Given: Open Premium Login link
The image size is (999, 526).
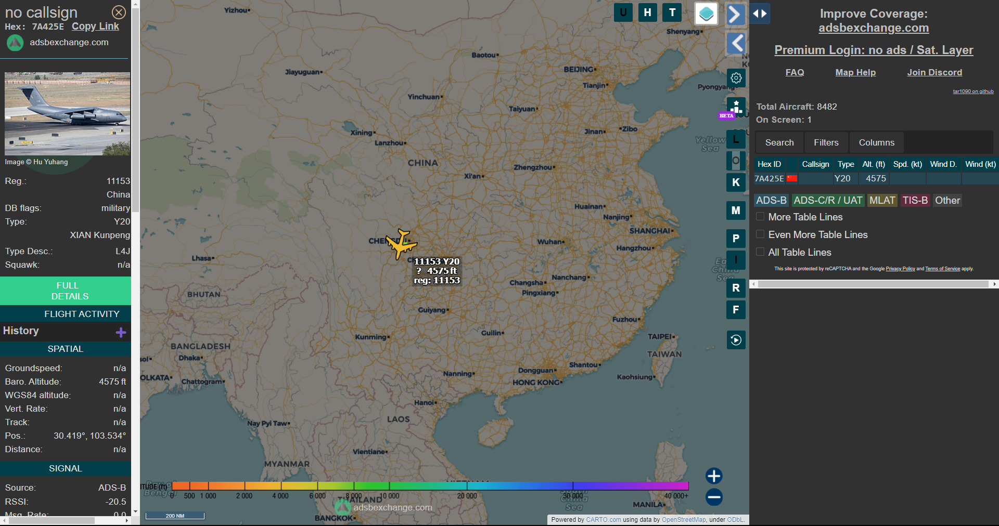Looking at the screenshot, I should (x=874, y=50).
